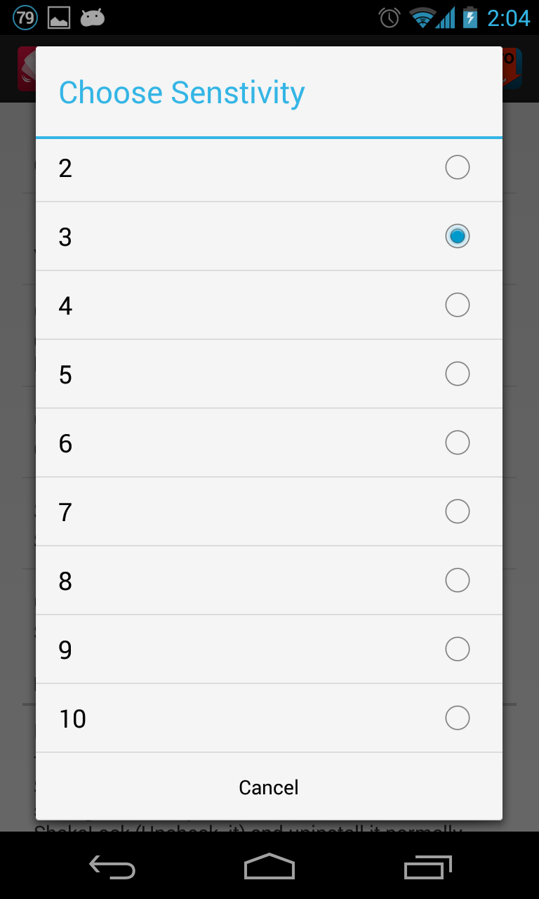Tap the selected sensitivity 3 radio button
Screen dimensions: 539x899
coord(457,236)
